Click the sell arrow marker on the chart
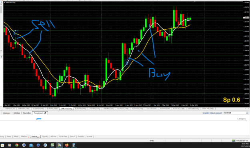 pyautogui.click(x=15, y=34)
